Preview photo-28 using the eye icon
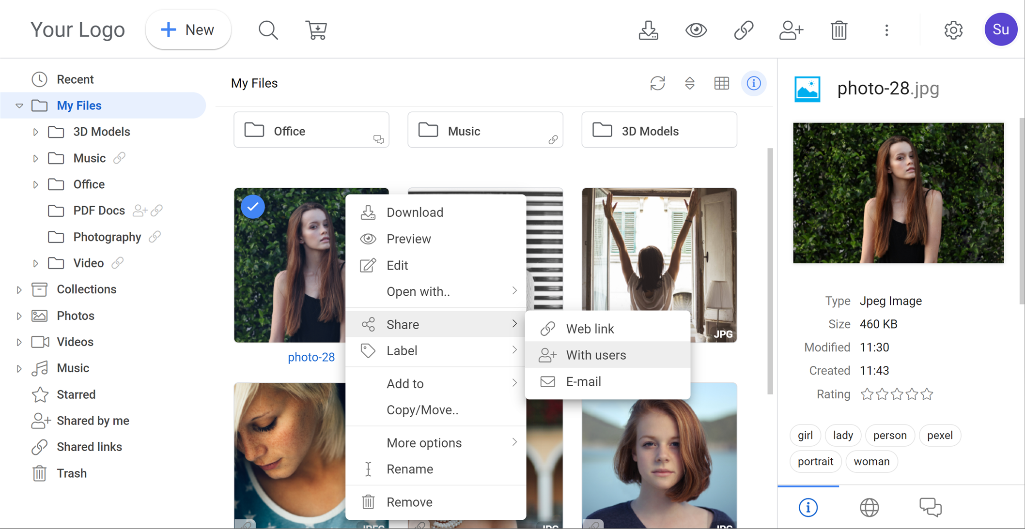Screen dimensions: 1025x529 (696, 30)
